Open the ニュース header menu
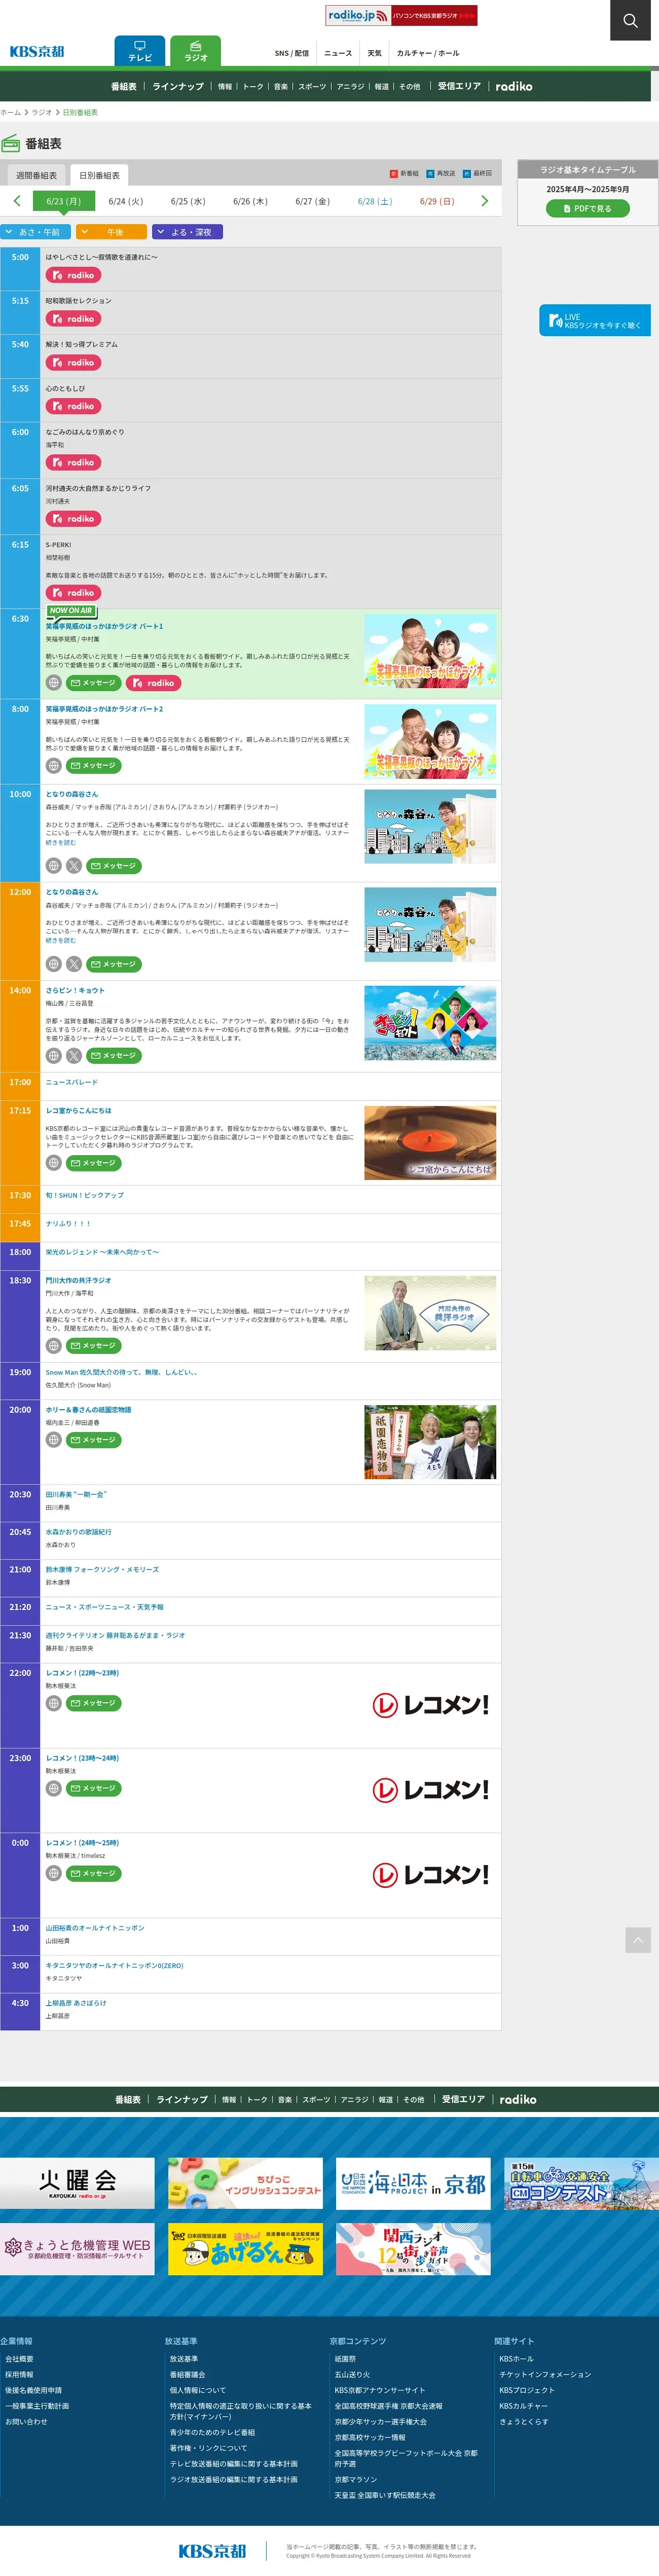The height and width of the screenshot is (2576, 659). click(338, 53)
